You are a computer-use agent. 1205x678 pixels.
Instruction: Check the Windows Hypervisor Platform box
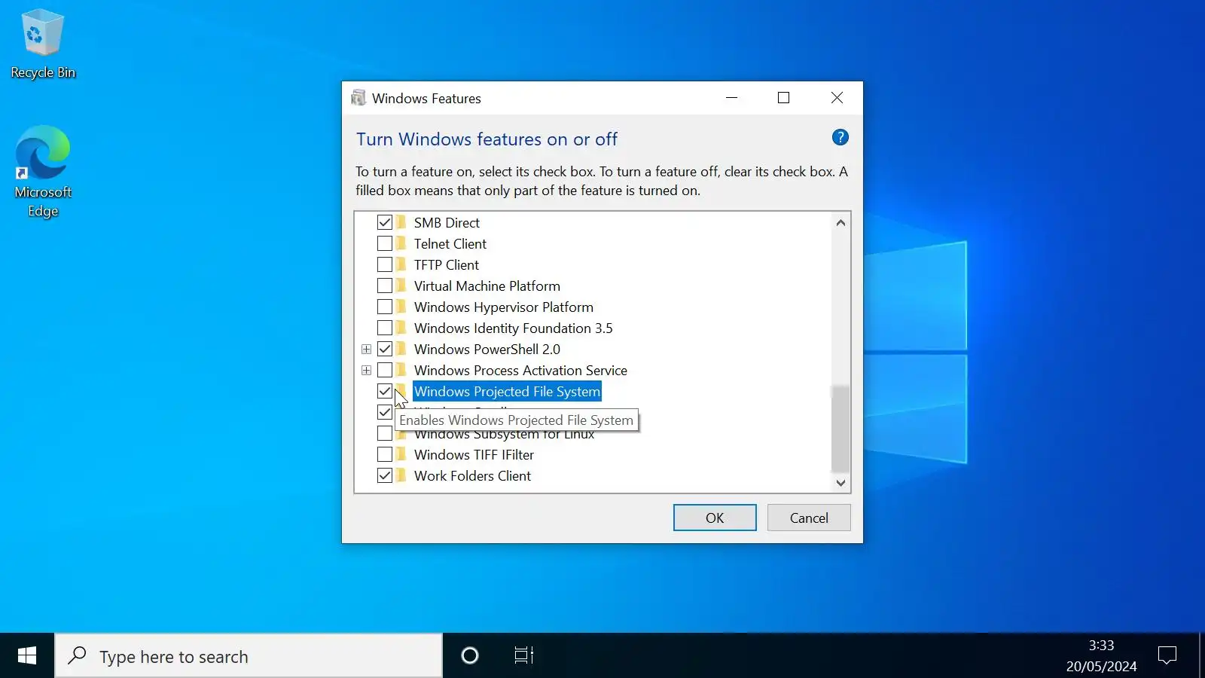point(385,307)
